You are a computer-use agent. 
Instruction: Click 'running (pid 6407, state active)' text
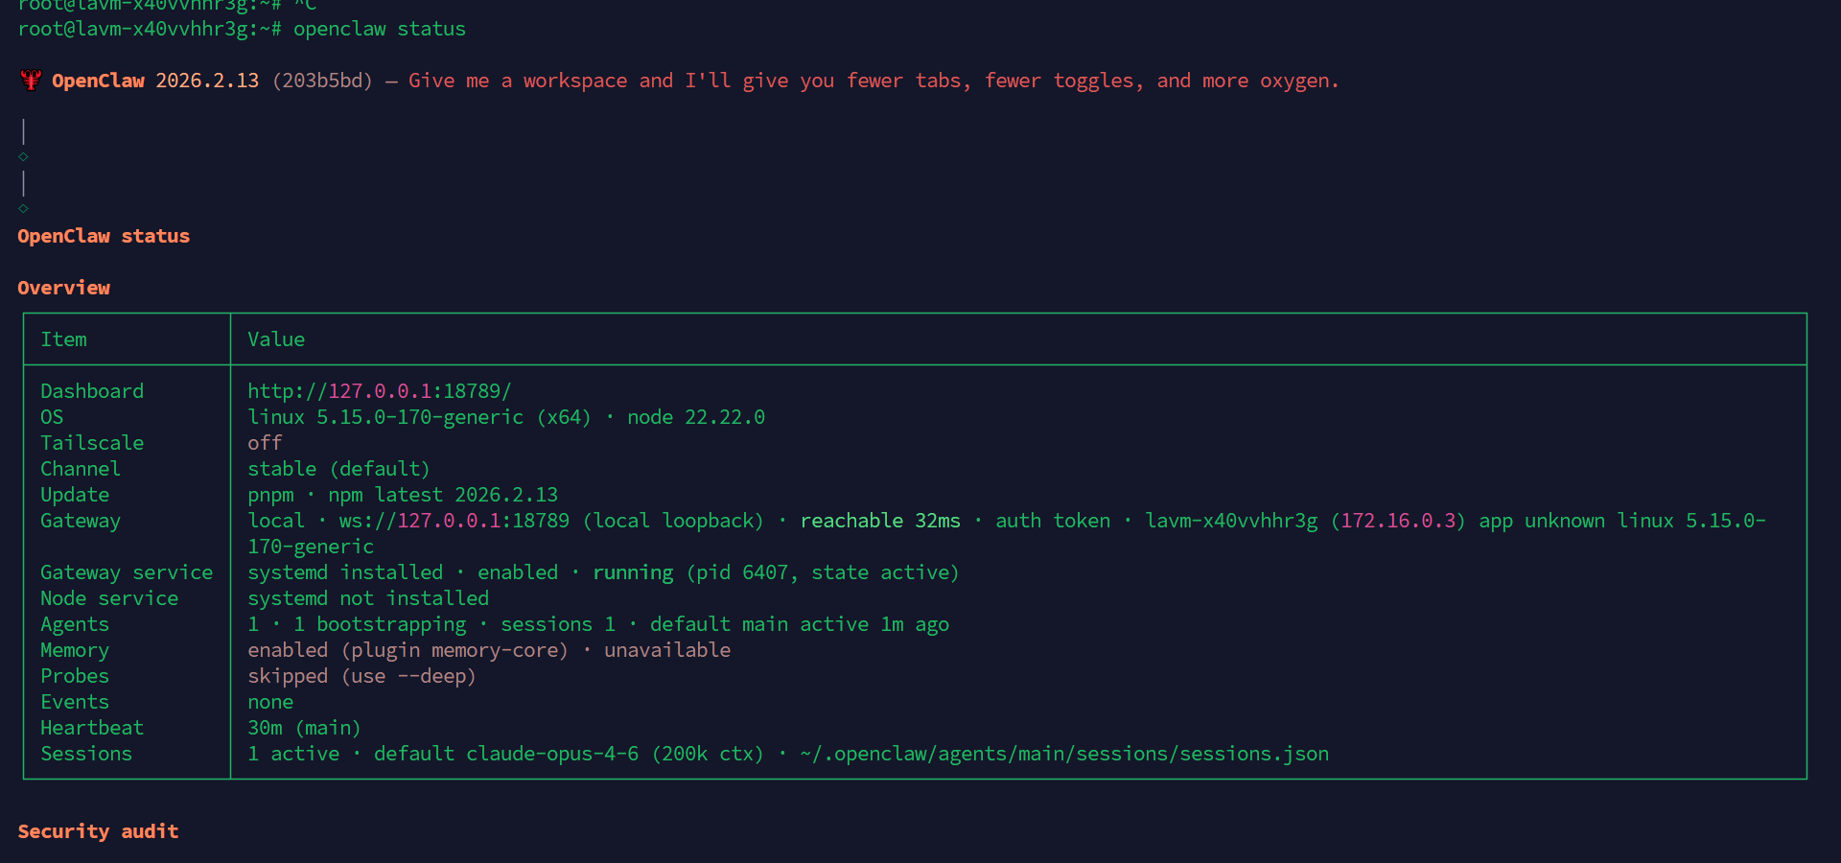[x=776, y=572]
